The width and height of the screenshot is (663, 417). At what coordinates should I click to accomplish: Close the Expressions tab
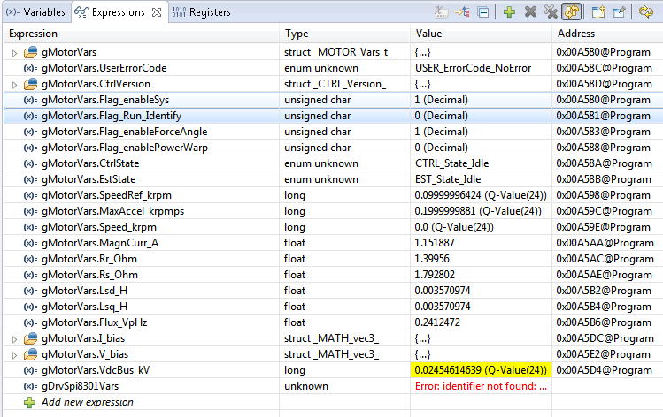[157, 12]
